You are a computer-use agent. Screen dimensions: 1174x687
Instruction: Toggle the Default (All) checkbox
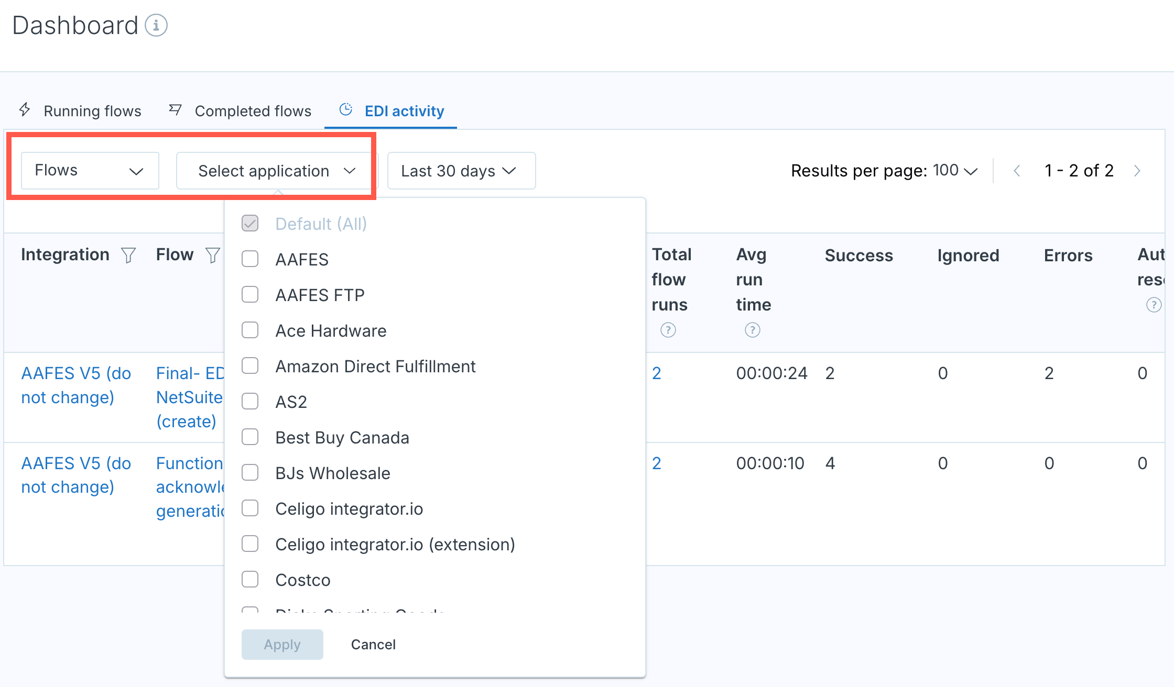[x=250, y=224]
